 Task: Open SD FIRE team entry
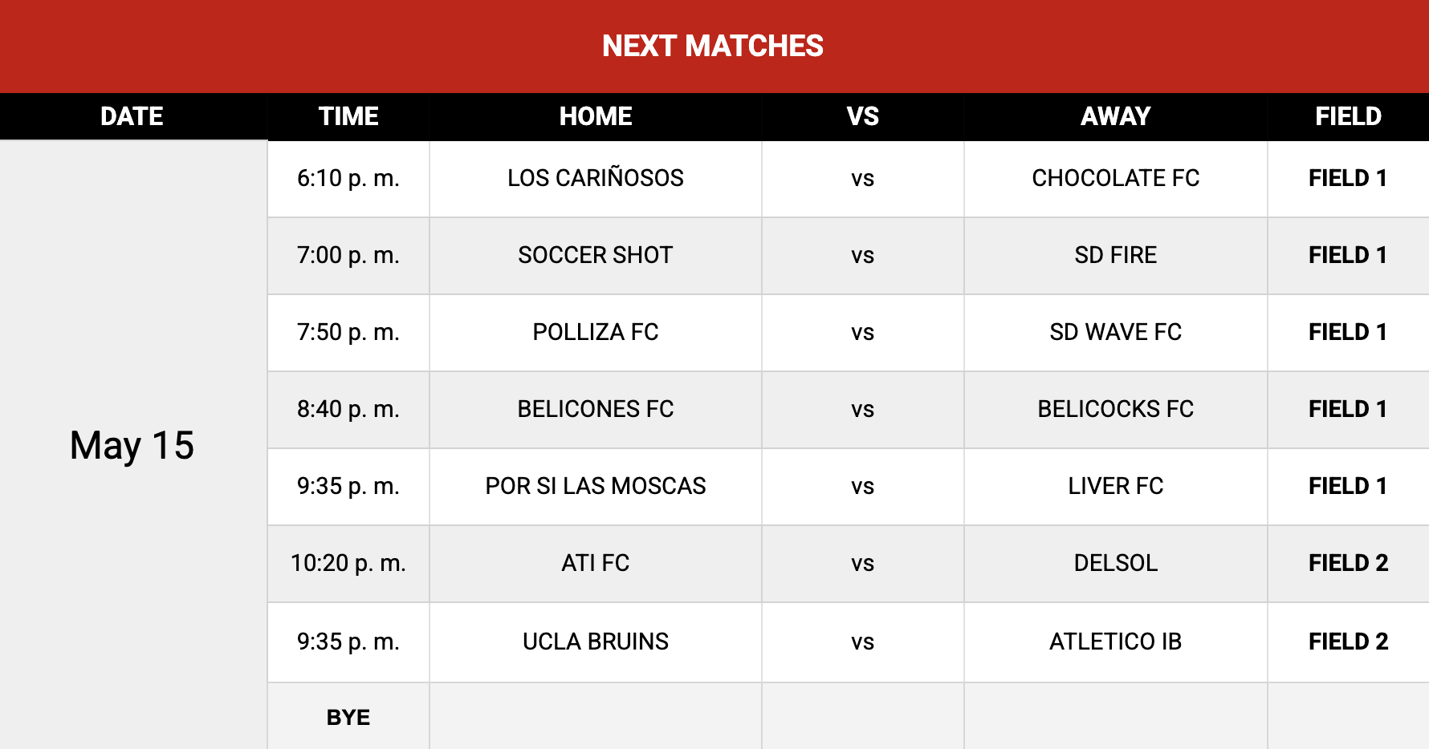point(1116,255)
